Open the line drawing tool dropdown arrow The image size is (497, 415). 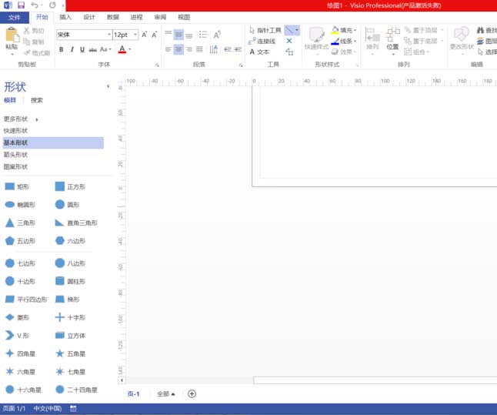(x=297, y=30)
